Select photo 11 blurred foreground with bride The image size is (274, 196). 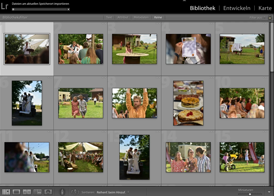27,157
